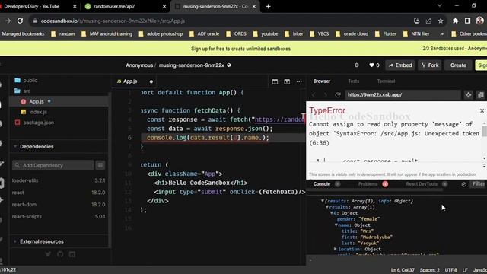
Task: Close the randomuser.me/api tab
Action: click(x=164, y=6)
